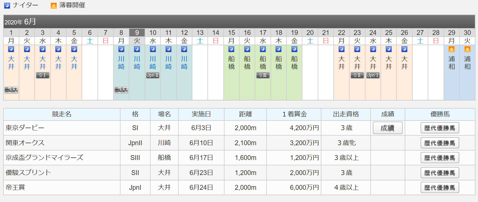Screen dimensions: 478x202
Task: Click the 2,100m distance cell
Action: click(246, 143)
